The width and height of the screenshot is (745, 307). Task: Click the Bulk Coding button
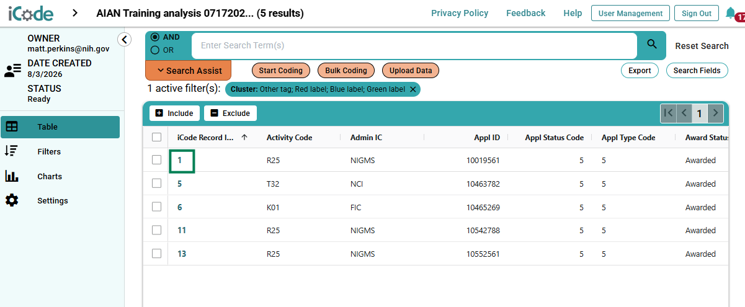coord(346,71)
